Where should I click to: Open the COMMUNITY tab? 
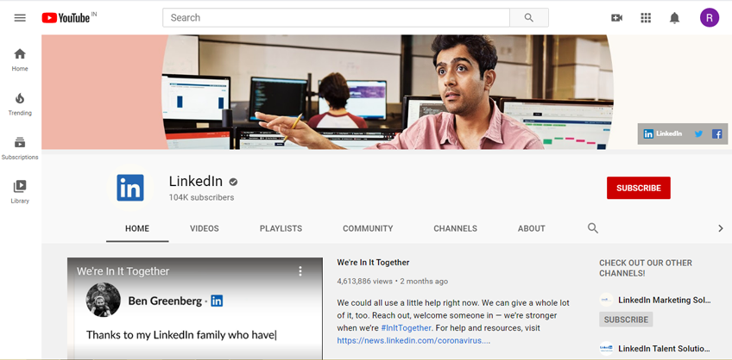[368, 229]
